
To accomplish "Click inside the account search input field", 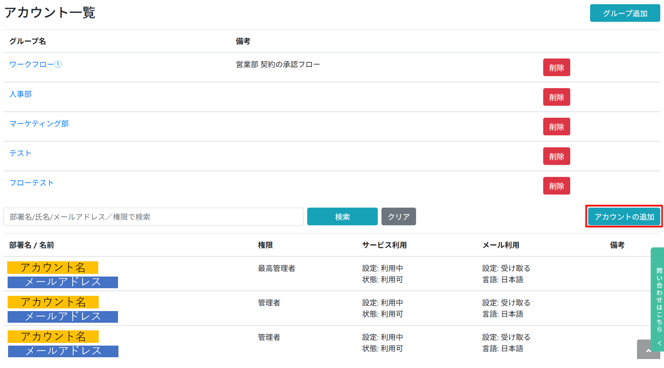I will (x=153, y=216).
